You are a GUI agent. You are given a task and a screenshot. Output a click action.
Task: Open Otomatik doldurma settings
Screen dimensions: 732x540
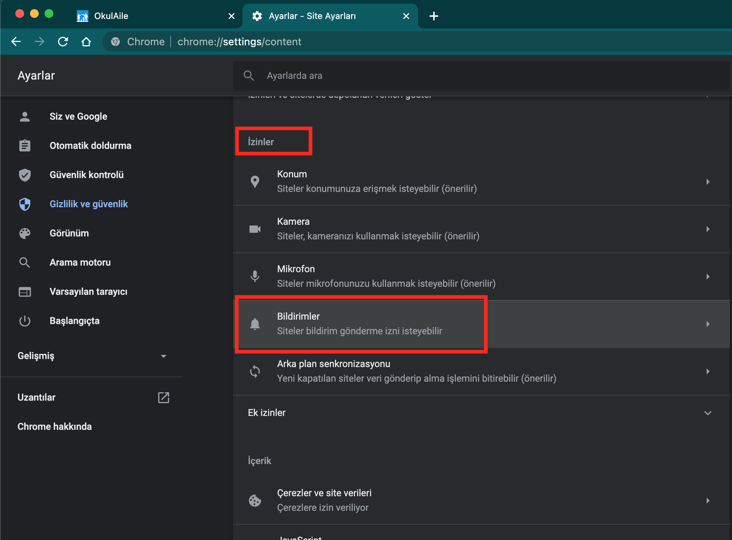pos(91,146)
